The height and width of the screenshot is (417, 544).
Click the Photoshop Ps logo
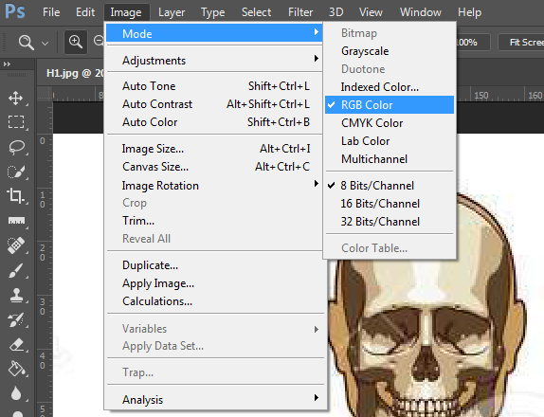pyautogui.click(x=15, y=11)
